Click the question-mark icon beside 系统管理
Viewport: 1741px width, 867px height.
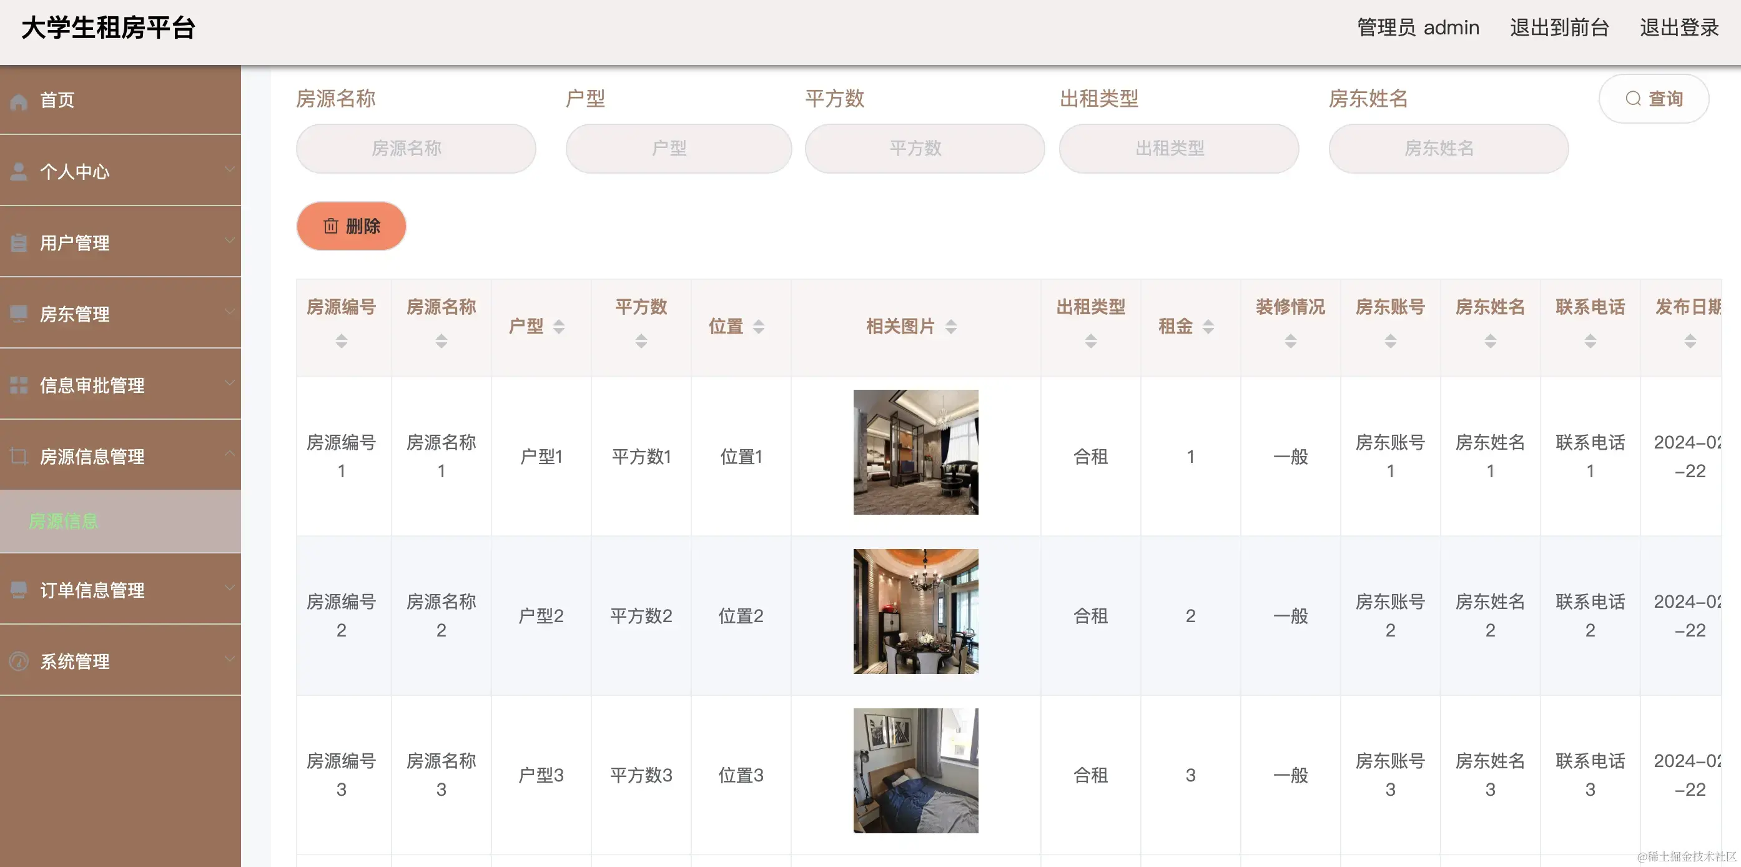point(18,661)
